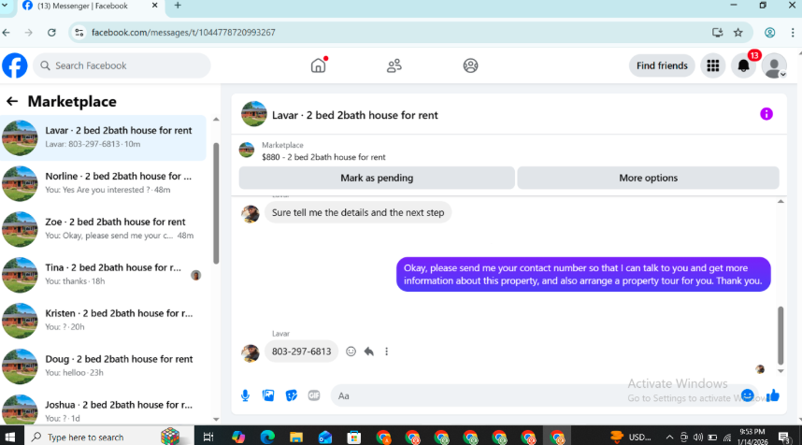Open Windows notification center
Image resolution: width=802 pixels, height=445 pixels.
(x=783, y=437)
